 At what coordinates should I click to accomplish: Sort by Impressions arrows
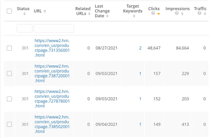coord(182,14)
